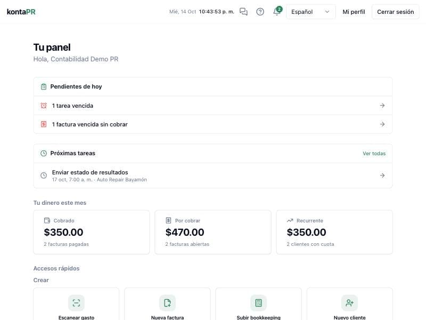Screen dimensions: 426x320
Task: Click the Próximas tareas clock icon
Action: point(44,153)
